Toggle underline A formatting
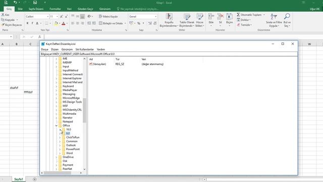 coord(37,23)
